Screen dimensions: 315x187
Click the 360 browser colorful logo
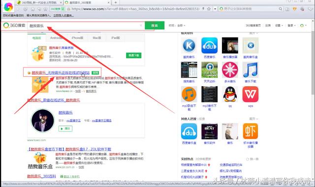coord(8,7)
